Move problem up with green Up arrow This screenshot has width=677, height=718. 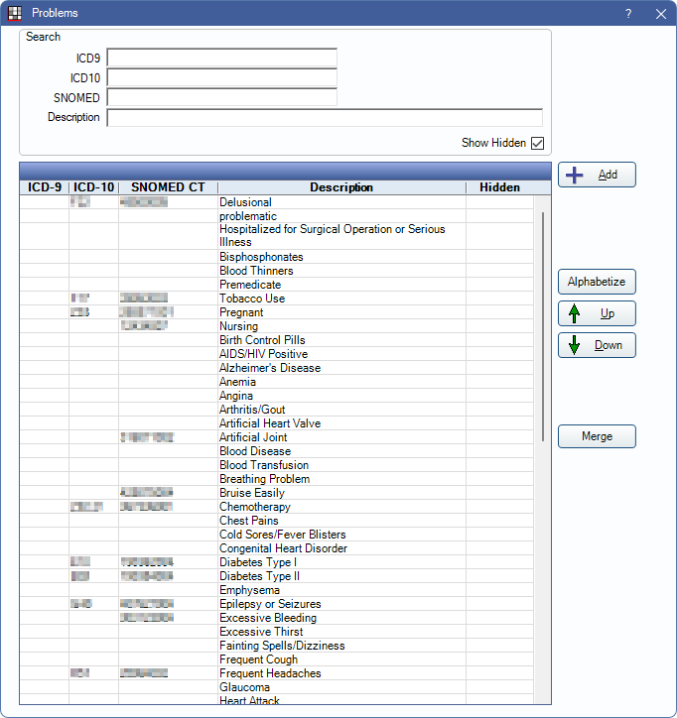[597, 313]
